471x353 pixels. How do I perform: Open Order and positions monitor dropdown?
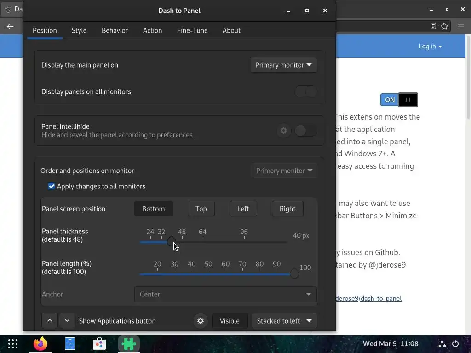click(284, 171)
